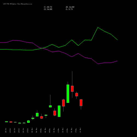Select the green candle above 27 Feb
Screen dimensions: 137x137
28,122
